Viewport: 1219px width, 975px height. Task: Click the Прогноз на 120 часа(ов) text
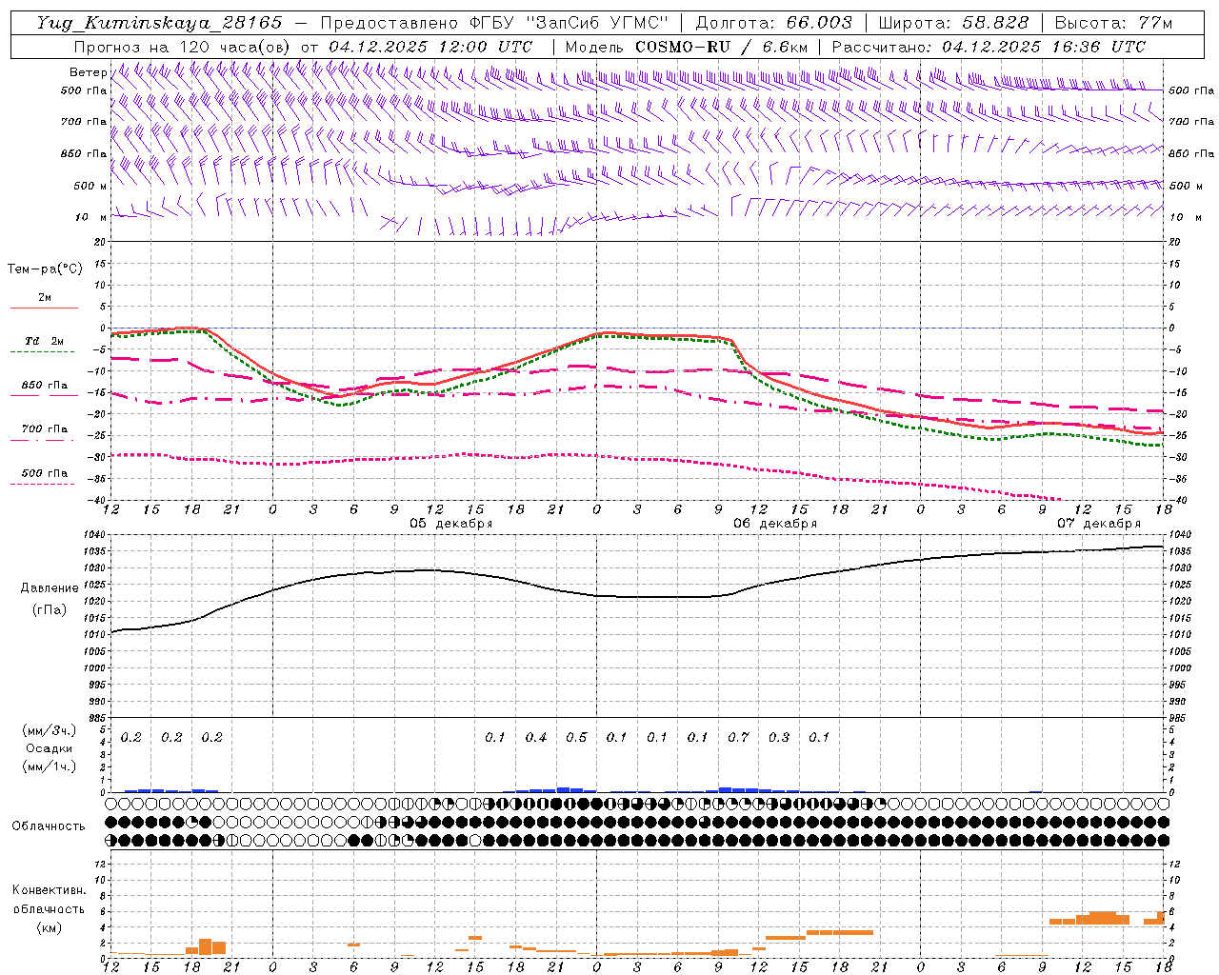coord(183,47)
